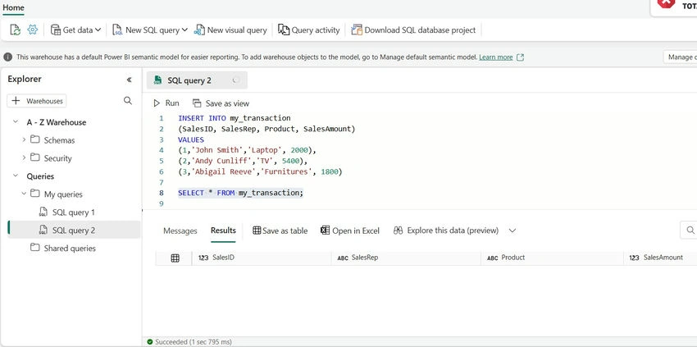Screen dimensions: 697x347
Task: Select SQL query 2 in the Explorer tree
Action: [74, 230]
